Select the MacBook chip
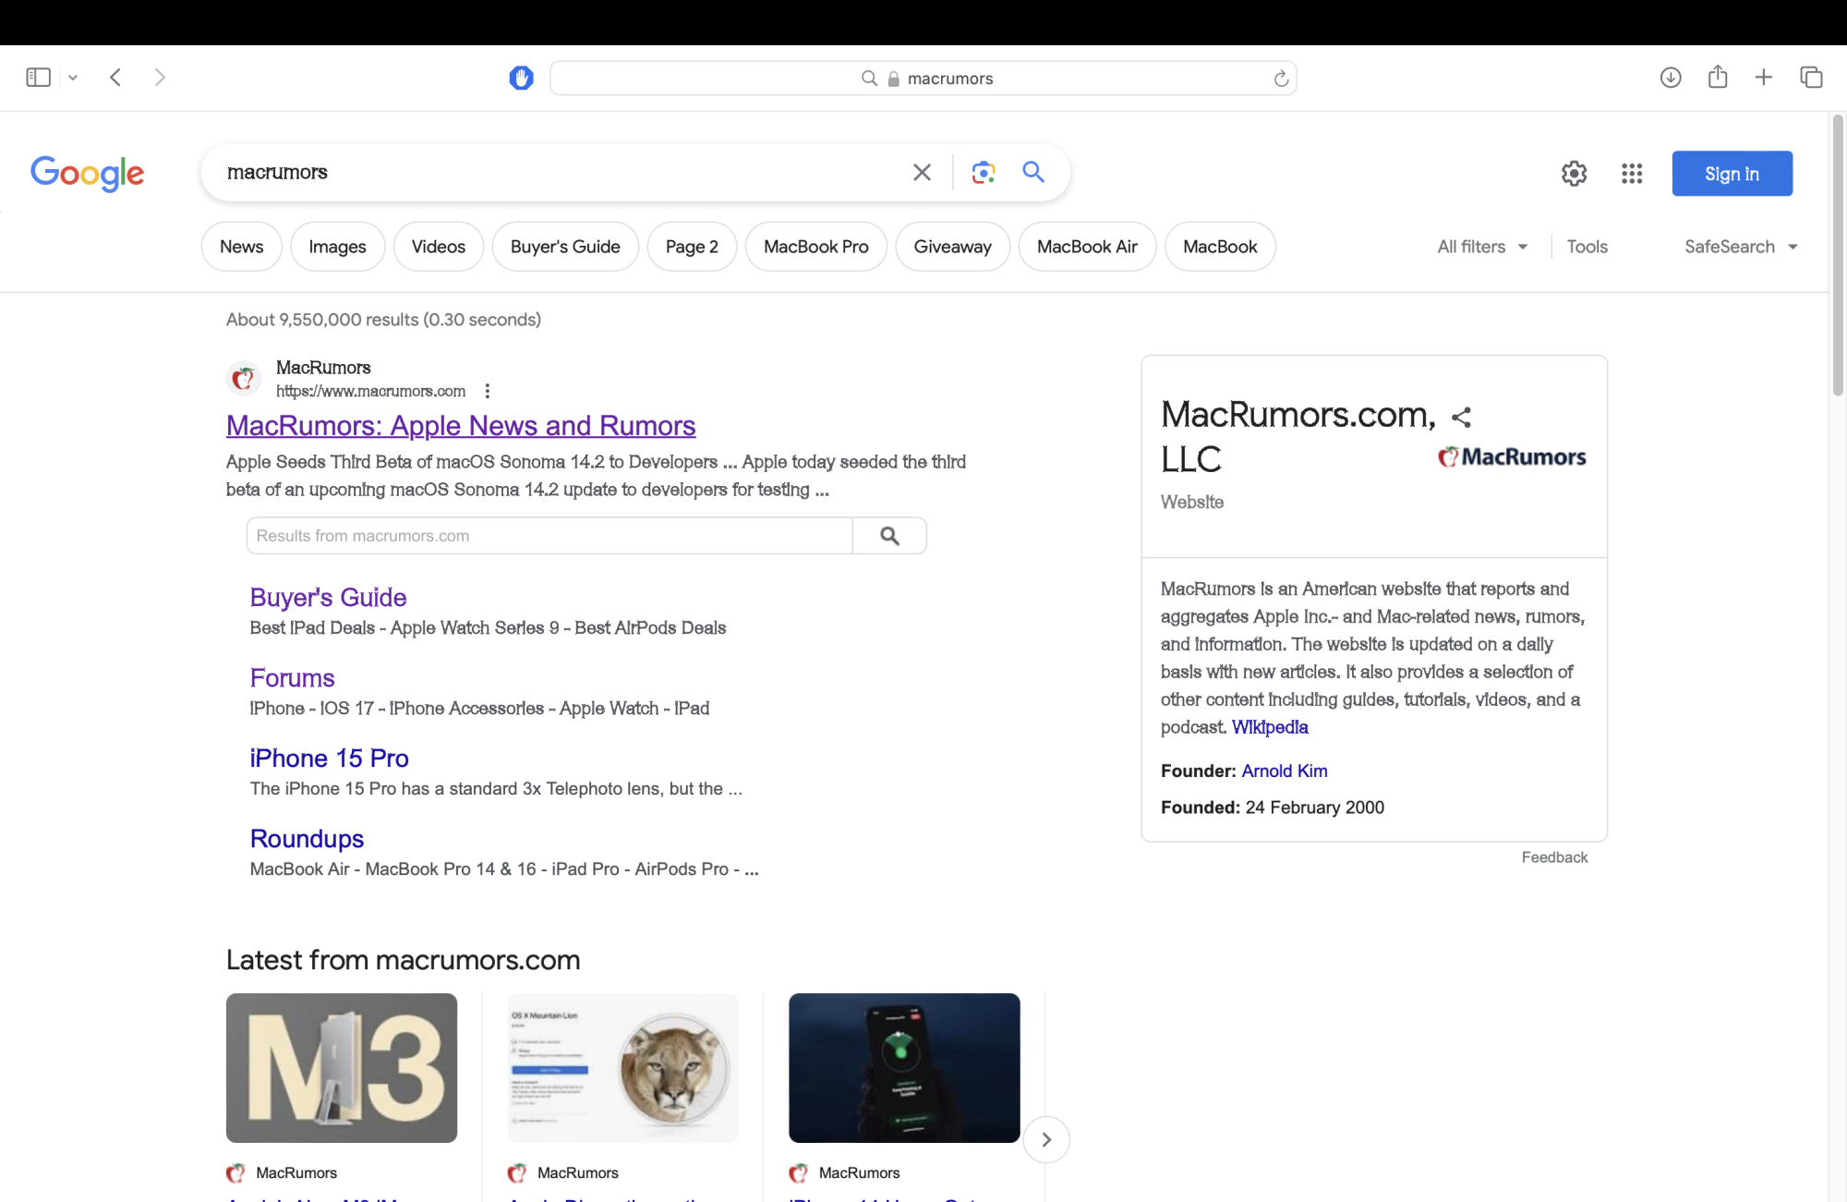 click(x=1220, y=247)
